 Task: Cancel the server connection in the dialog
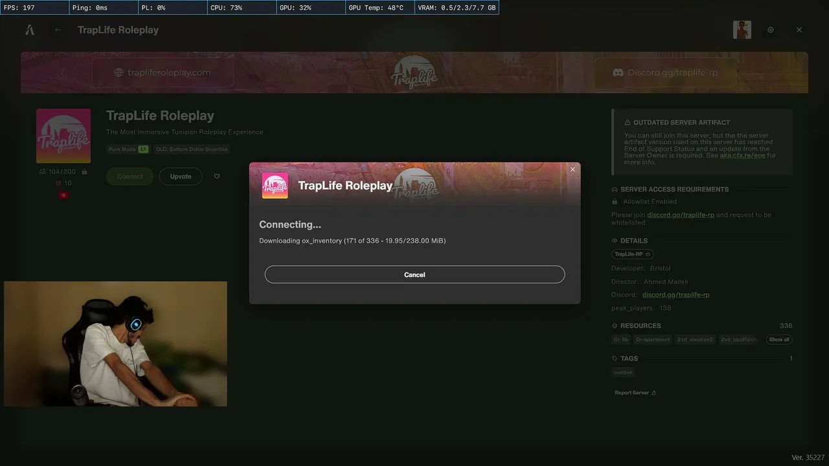pyautogui.click(x=414, y=274)
